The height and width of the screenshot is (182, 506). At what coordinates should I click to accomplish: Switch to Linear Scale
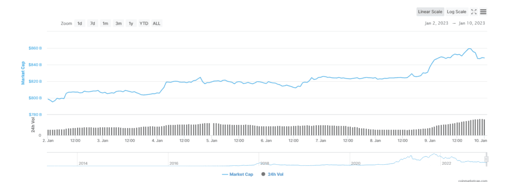(430, 12)
